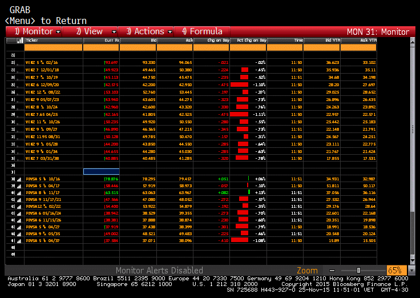The width and height of the screenshot is (420, 298).
Task: Click chart icon for PDVSA 9 11/17/21 row
Action: coord(19,200)
